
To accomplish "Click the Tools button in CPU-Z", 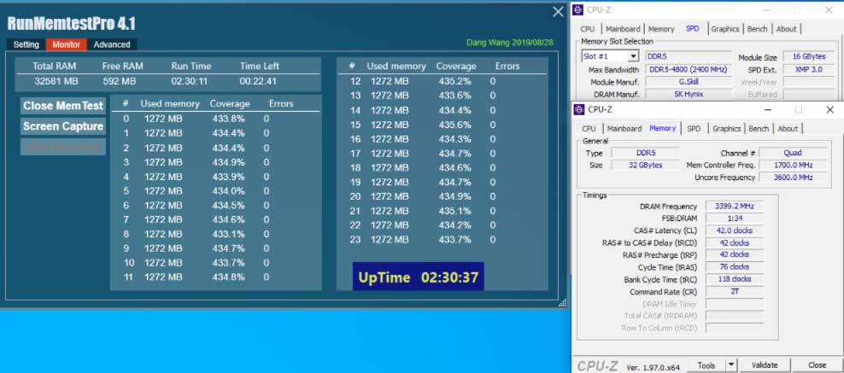I will pyautogui.click(x=706, y=365).
